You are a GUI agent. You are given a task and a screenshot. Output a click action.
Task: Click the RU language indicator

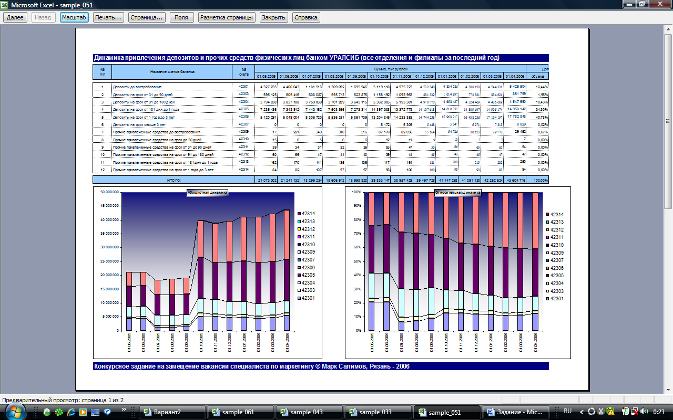click(567, 412)
